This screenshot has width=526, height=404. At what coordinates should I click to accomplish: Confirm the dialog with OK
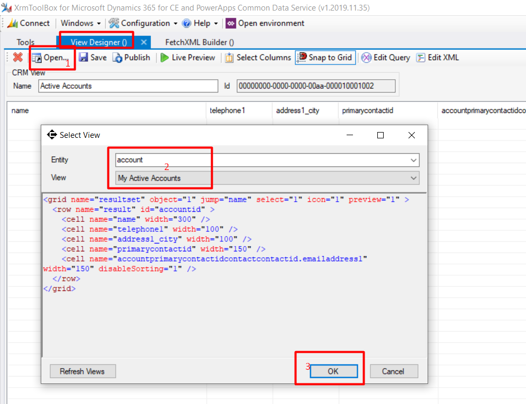point(334,371)
